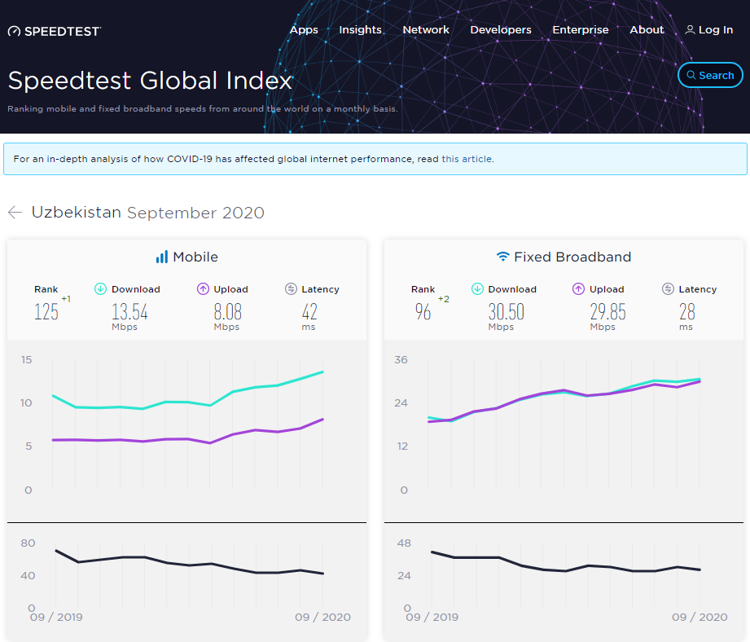Image resolution: width=750 pixels, height=642 pixels.
Task: Click the 'Mobile' panel title
Action: [x=195, y=257]
